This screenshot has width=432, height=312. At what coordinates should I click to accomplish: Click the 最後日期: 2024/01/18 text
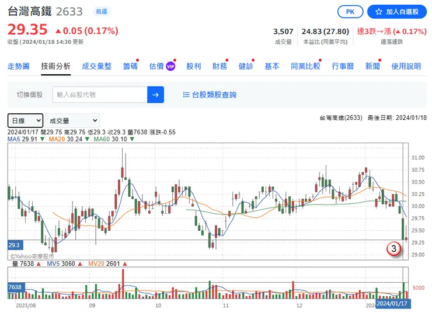pyautogui.click(x=397, y=118)
